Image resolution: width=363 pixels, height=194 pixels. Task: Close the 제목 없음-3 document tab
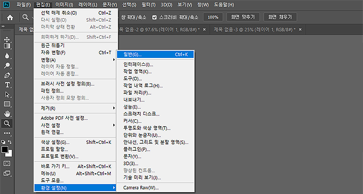pyautogui.click(x=300, y=29)
